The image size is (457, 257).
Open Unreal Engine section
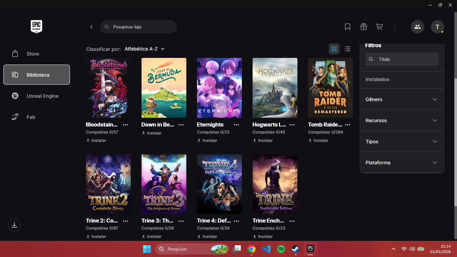(37, 96)
